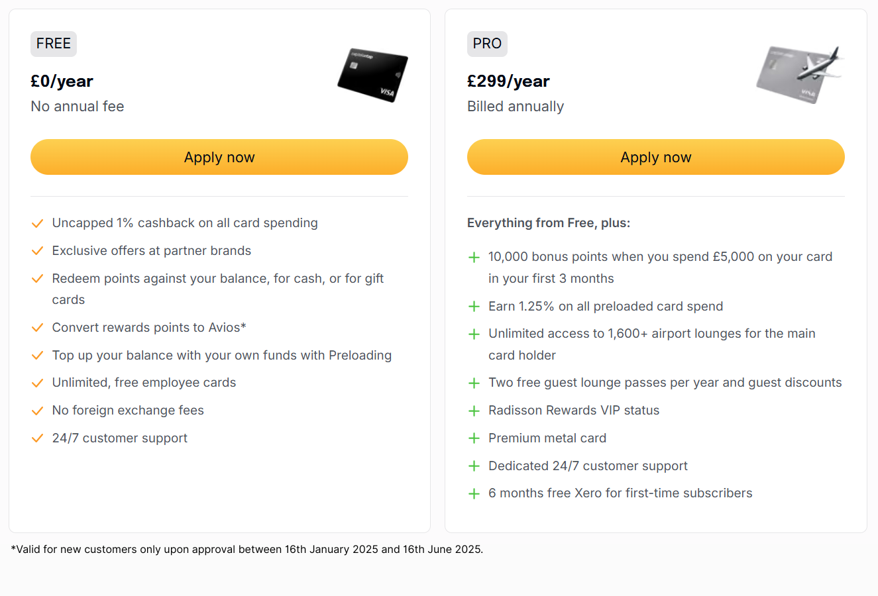Click checkmark beside Uncapped 1% cashback

coord(38,223)
